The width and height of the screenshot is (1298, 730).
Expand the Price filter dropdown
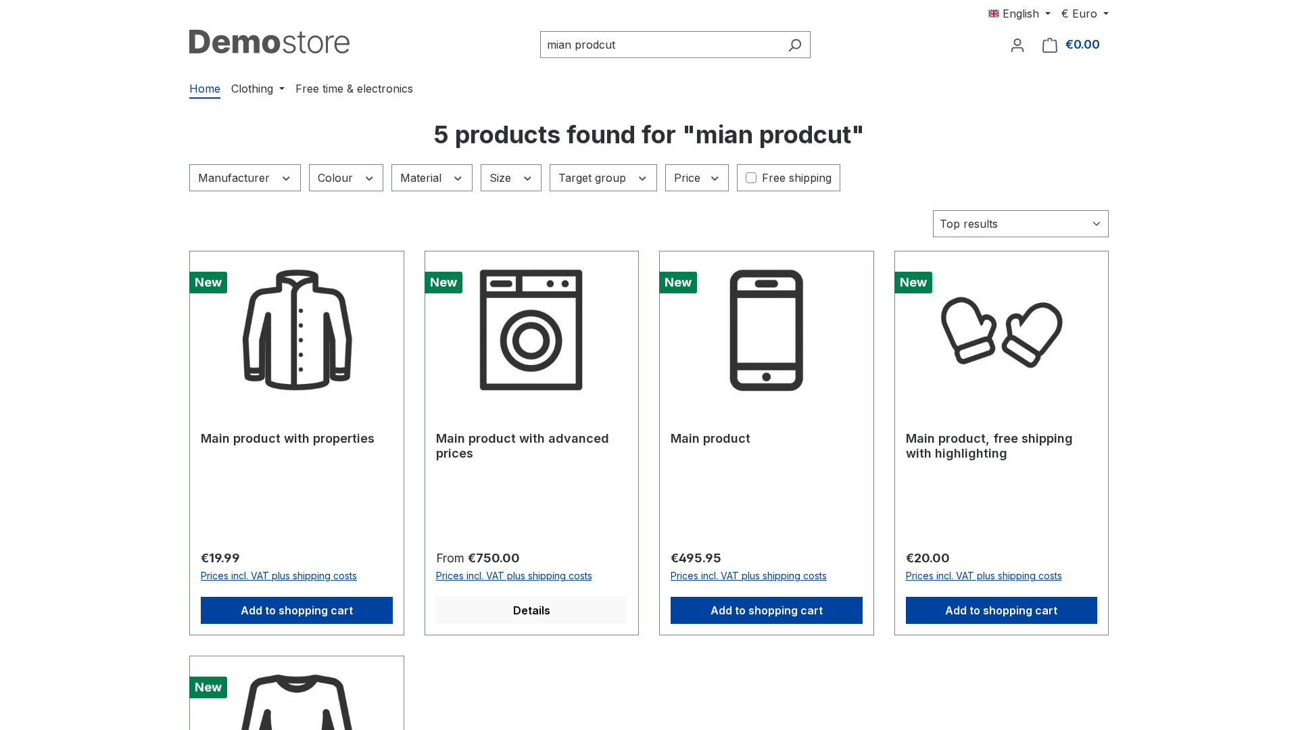pos(696,178)
